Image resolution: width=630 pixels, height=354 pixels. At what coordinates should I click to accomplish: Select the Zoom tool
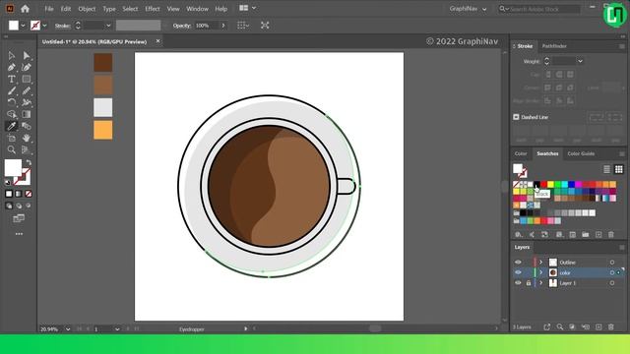coord(11,149)
